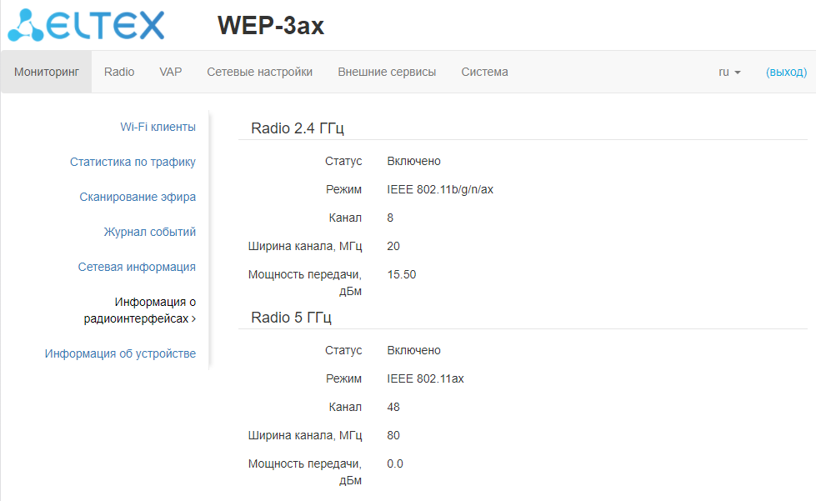Click the Radio 2.4 ГГц heading
816x501 pixels.
(298, 128)
